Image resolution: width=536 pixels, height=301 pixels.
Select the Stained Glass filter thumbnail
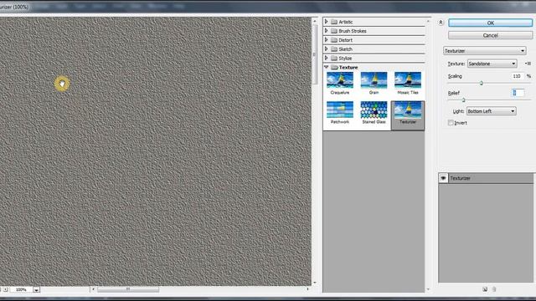point(374,113)
